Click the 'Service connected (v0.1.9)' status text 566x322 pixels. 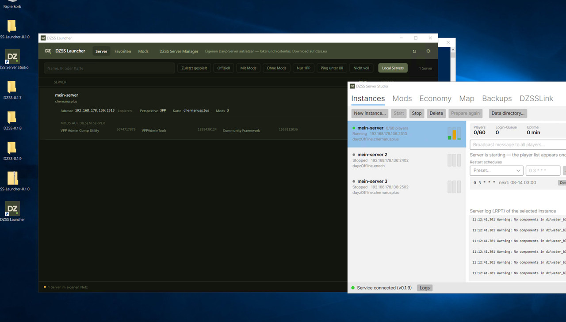pos(384,288)
